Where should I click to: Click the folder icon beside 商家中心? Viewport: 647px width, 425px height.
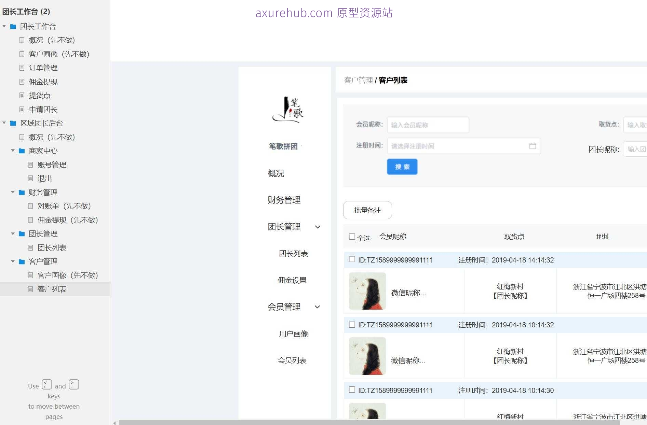[22, 151]
